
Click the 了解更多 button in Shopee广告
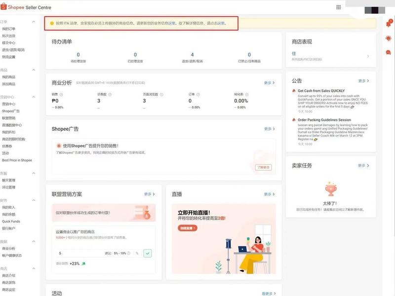pos(264,167)
